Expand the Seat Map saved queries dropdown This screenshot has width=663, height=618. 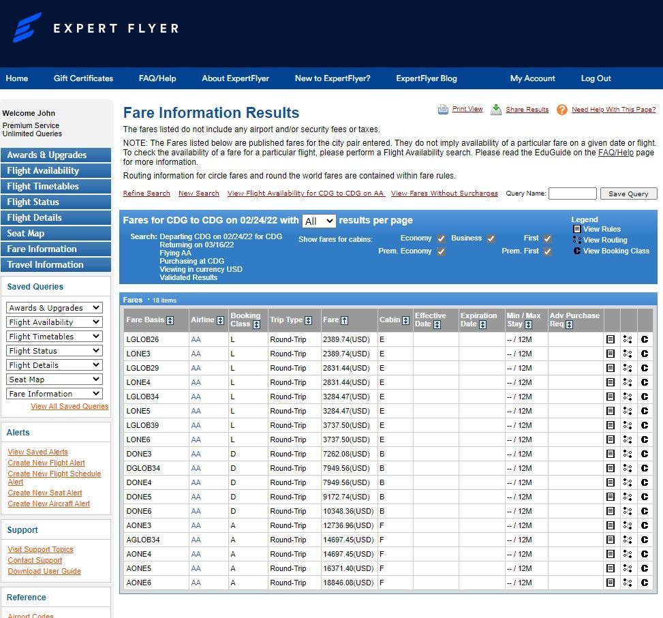coord(54,380)
